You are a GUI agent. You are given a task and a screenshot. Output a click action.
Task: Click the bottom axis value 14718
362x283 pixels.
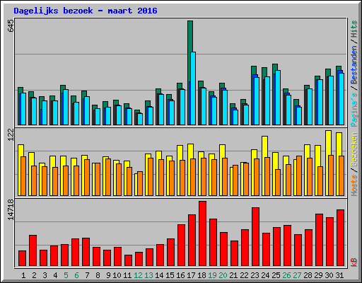tap(11, 209)
